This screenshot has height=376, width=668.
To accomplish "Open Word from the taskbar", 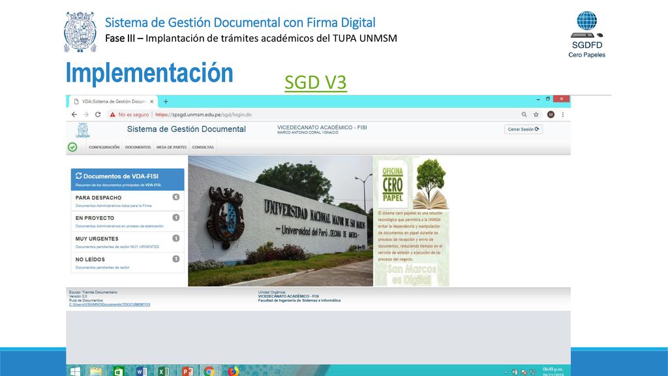I will (x=142, y=371).
